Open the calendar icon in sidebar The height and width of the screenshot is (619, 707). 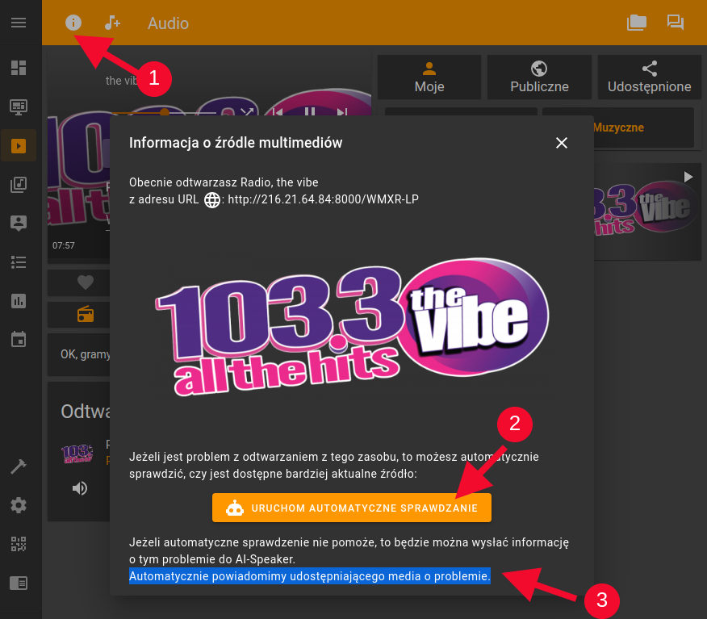19,340
